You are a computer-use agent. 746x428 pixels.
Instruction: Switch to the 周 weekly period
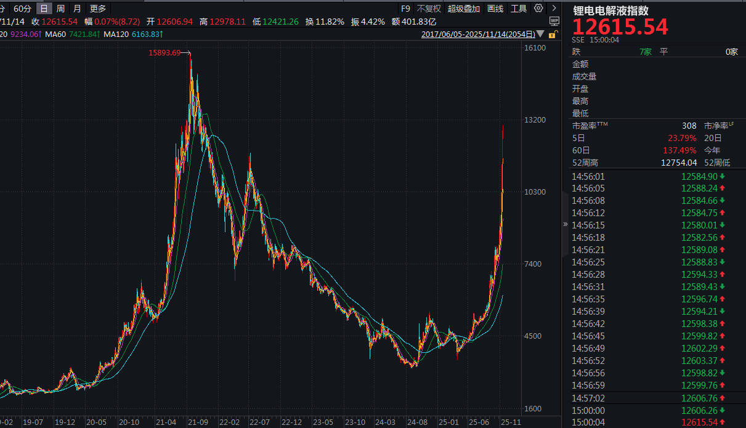(60, 9)
